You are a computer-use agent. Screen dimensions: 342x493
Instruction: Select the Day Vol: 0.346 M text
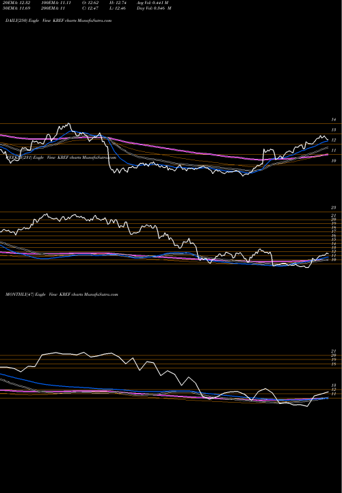click(154, 8)
